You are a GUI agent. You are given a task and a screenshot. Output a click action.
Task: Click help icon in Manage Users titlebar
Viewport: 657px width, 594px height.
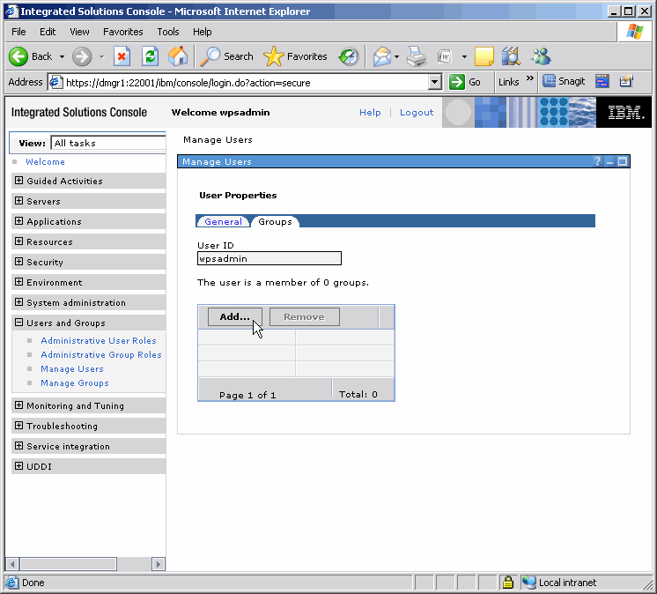[597, 161]
